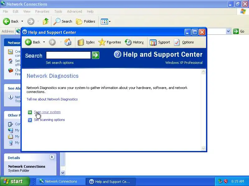This screenshot has width=249, height=186.
Task: Click the green search Go arrow button
Action: coord(96,55)
